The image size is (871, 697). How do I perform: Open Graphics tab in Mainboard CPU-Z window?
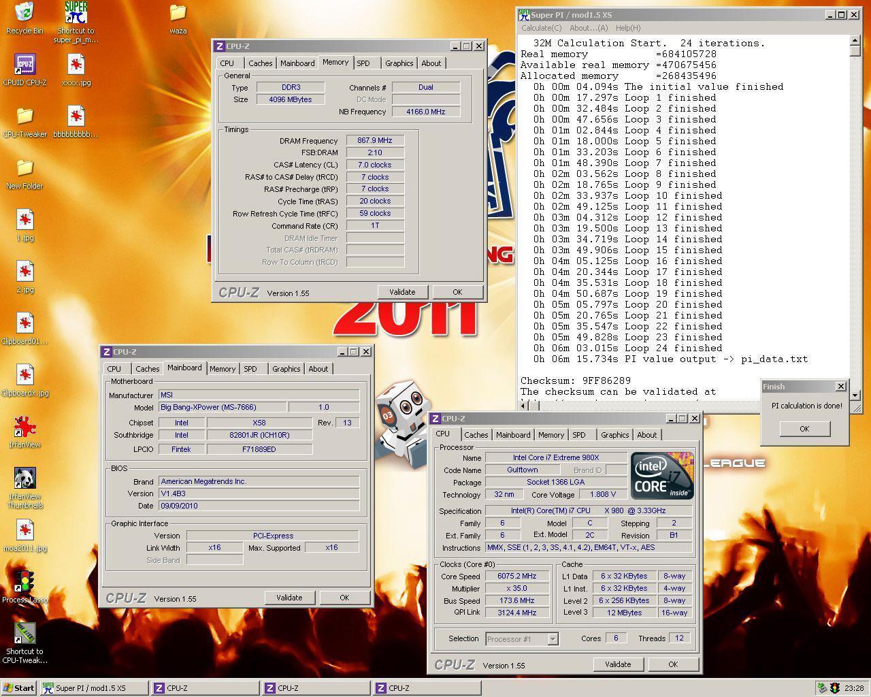tap(286, 369)
